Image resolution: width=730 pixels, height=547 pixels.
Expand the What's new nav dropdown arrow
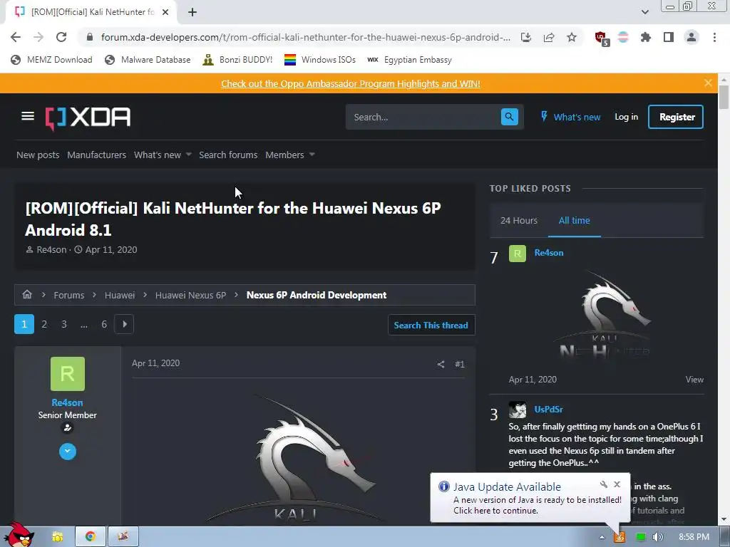pos(188,155)
